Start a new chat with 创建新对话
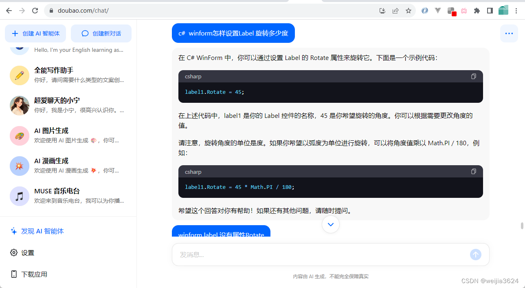The width and height of the screenshot is (525, 288). pyautogui.click(x=101, y=33)
